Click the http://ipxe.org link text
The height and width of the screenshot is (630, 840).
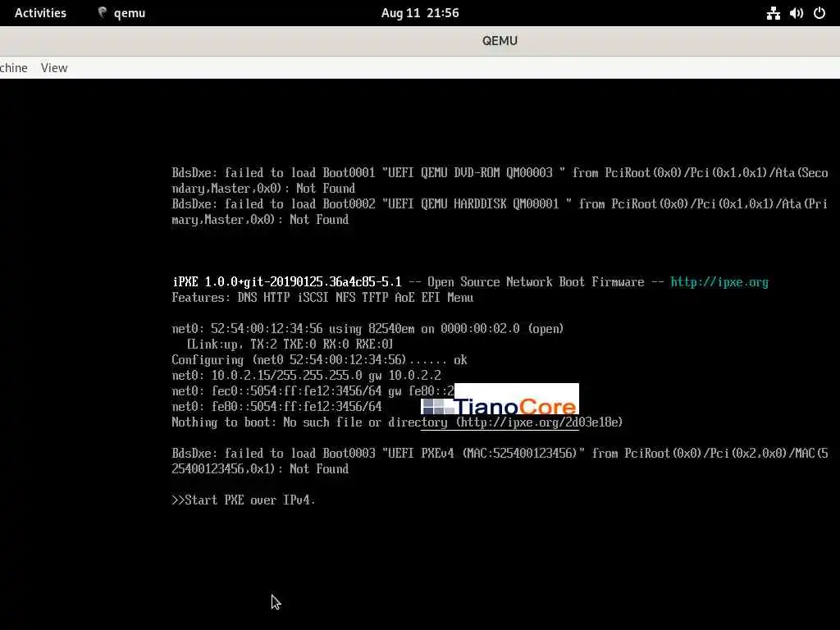point(719,282)
